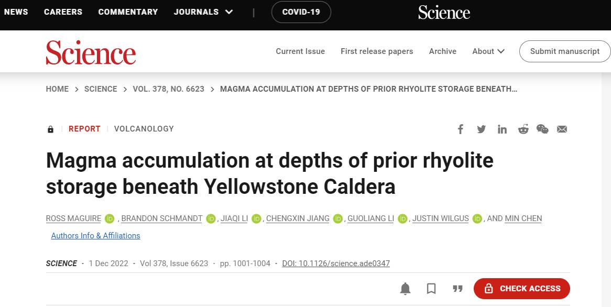
Task: Open Authors Info & Affiliations
Action: pyautogui.click(x=95, y=236)
